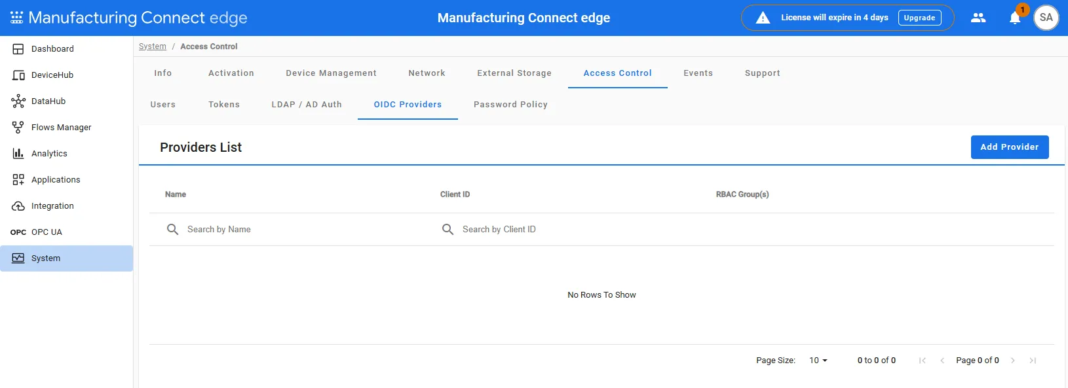Select the Events tab
Image resolution: width=1068 pixels, height=388 pixels.
tap(698, 73)
